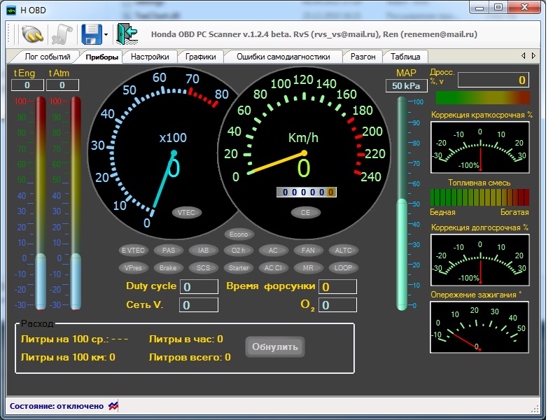Viewport: 560px width, 420px height.
Task: Click the status bar connection icon
Action: coord(113,406)
